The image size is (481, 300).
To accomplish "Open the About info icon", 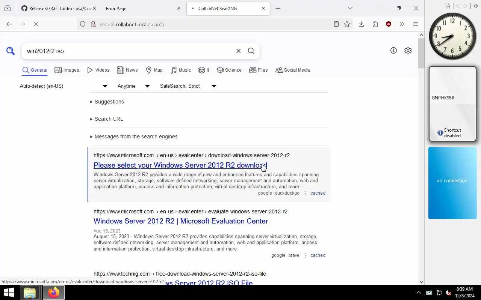I will 393,51.
